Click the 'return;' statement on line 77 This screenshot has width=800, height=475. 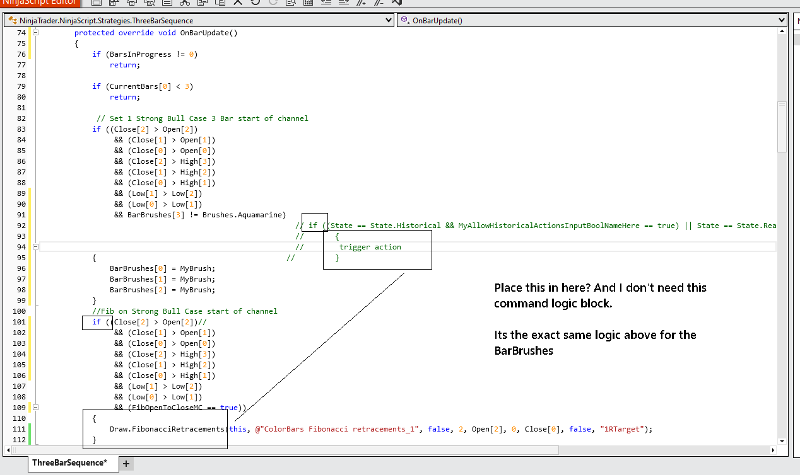[125, 65]
